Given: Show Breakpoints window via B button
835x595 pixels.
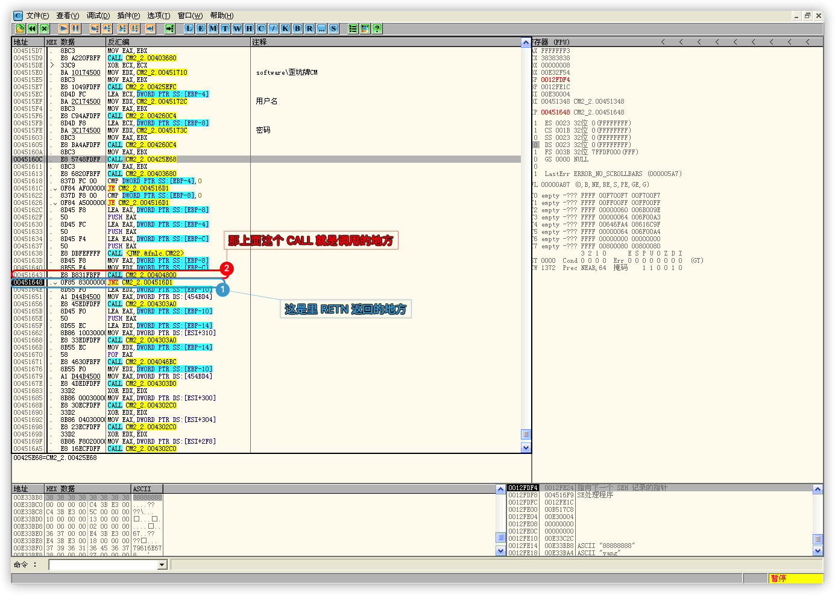Looking at the screenshot, I should coord(297,28).
